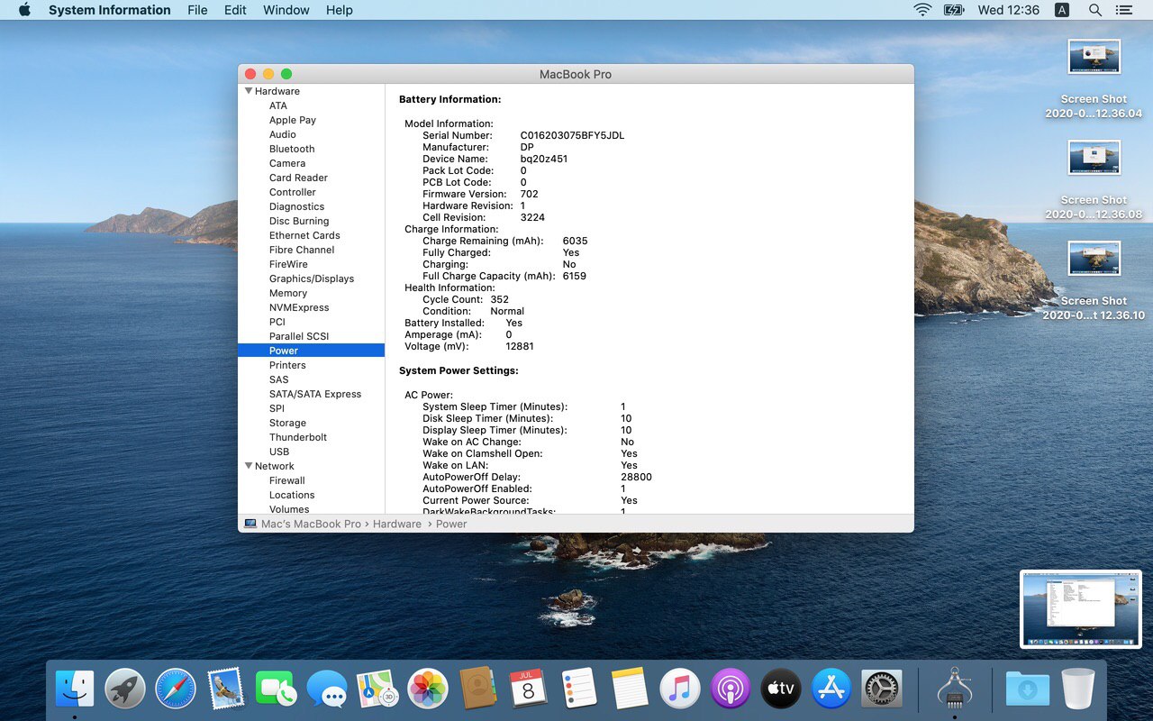
Task: Click System Information icon in Dock
Action: pyautogui.click(x=955, y=689)
